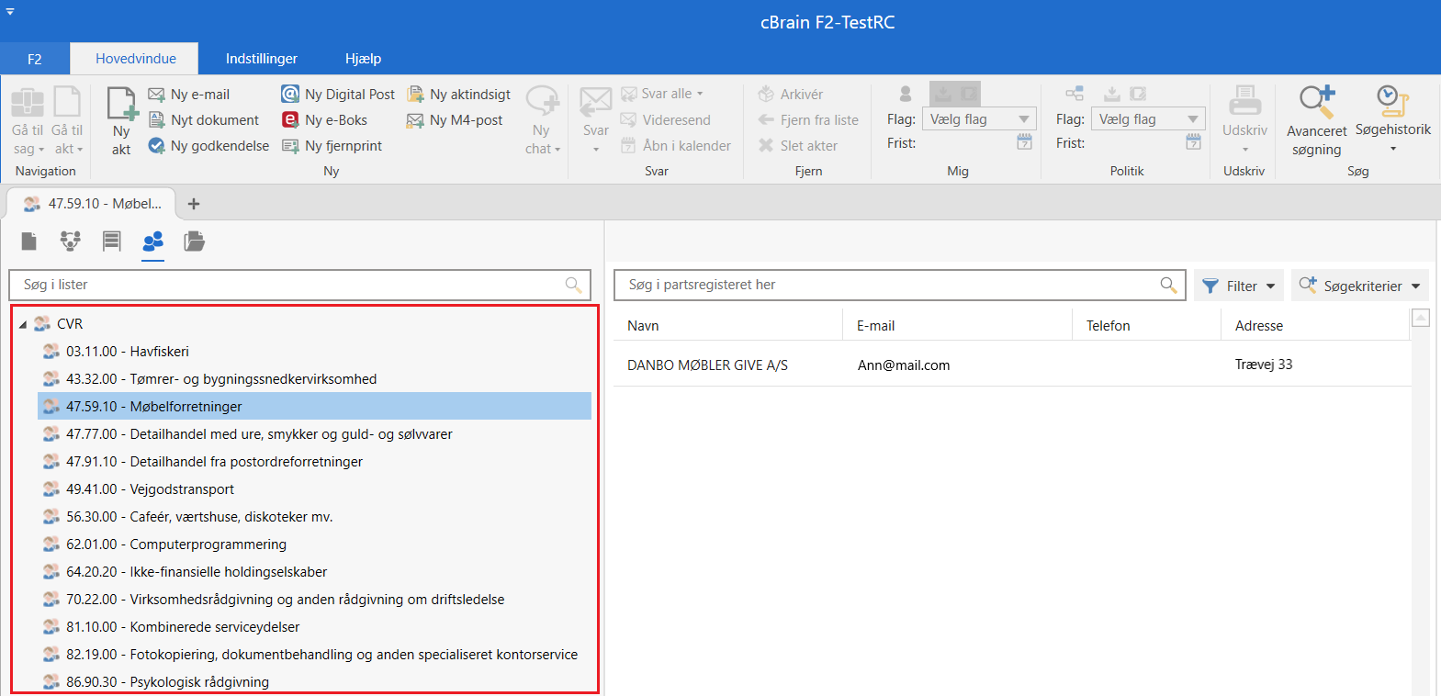Click Slet akter

click(x=797, y=145)
